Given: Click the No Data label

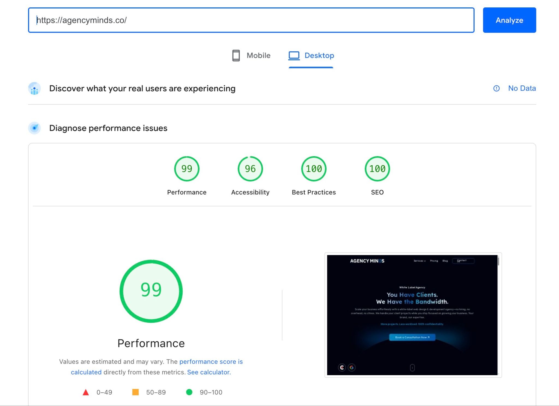Looking at the screenshot, I should (522, 88).
